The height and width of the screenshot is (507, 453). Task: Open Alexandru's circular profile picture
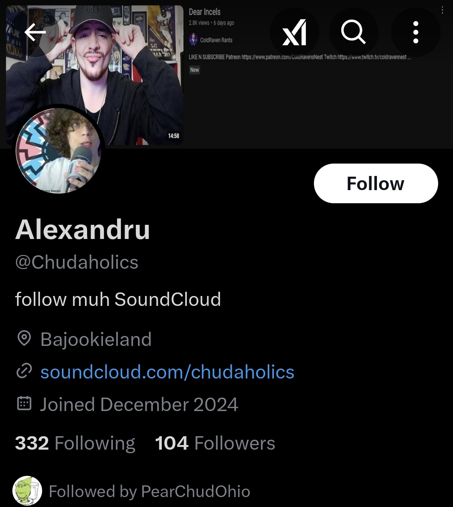click(58, 150)
